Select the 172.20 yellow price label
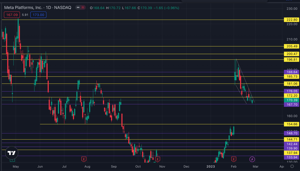 pyautogui.click(x=291, y=96)
